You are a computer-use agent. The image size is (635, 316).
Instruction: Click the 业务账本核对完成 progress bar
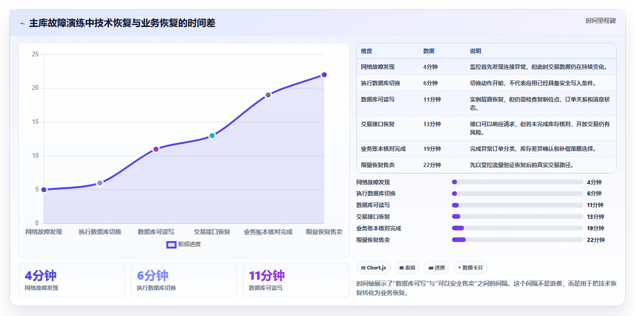click(517, 228)
